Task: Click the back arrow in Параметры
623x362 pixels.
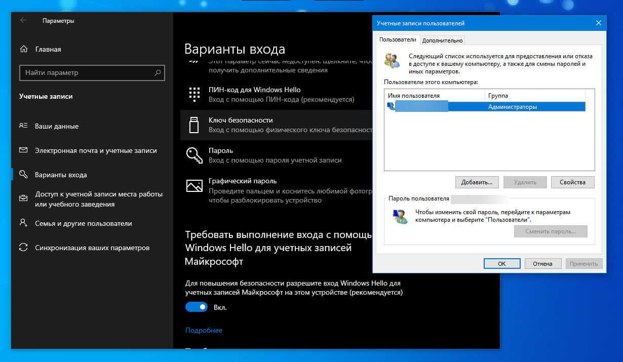Action: 23,21
